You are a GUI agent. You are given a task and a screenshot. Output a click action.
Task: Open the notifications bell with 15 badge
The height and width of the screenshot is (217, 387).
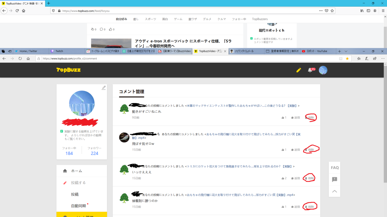click(x=311, y=70)
